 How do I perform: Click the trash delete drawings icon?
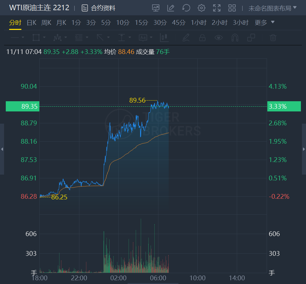click(x=273, y=37)
